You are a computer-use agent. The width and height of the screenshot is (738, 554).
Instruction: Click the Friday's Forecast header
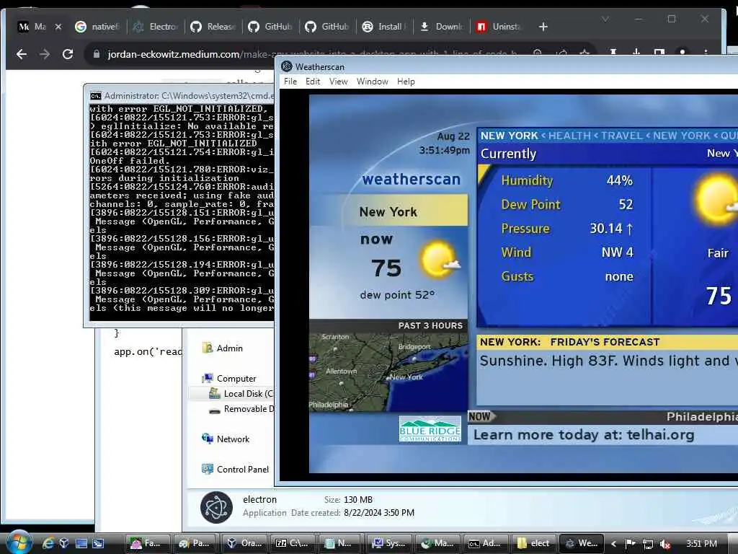point(605,342)
